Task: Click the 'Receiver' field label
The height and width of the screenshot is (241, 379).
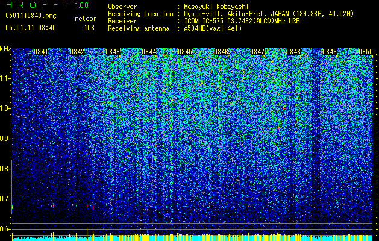Action: [x=122, y=21]
